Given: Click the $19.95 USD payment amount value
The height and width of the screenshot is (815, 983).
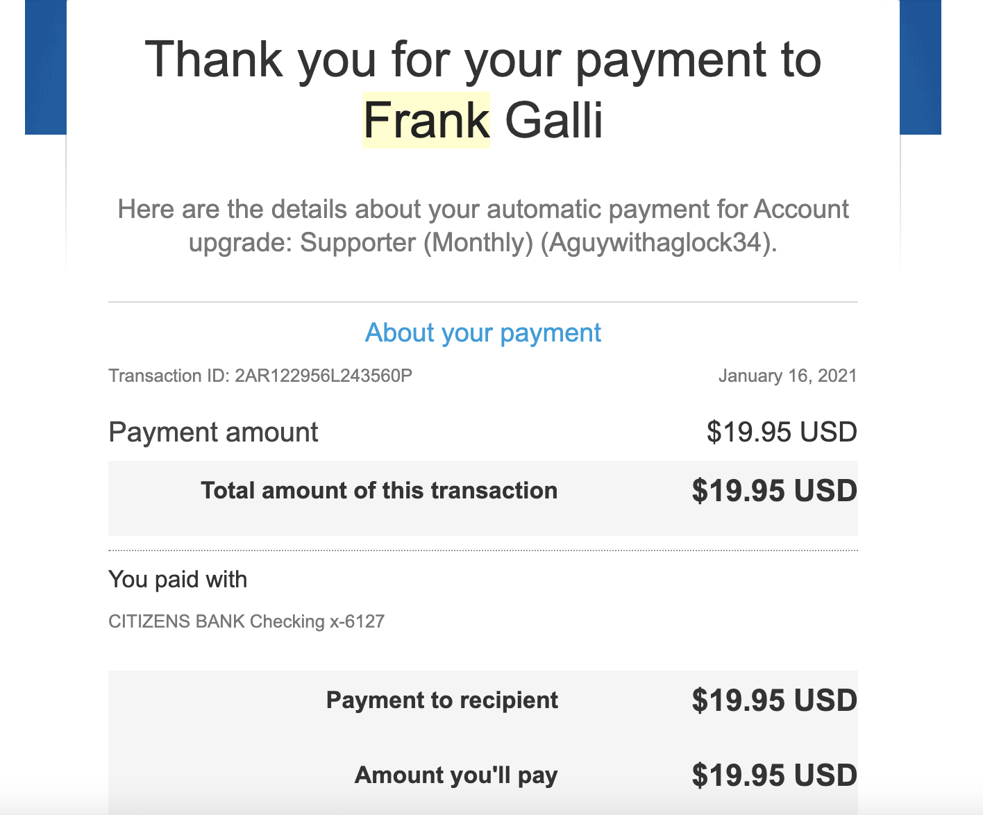Looking at the screenshot, I should (x=782, y=432).
